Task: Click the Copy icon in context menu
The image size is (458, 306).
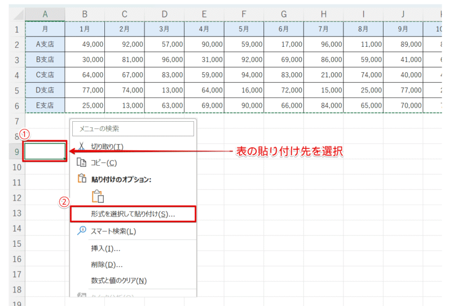Action: click(81, 162)
